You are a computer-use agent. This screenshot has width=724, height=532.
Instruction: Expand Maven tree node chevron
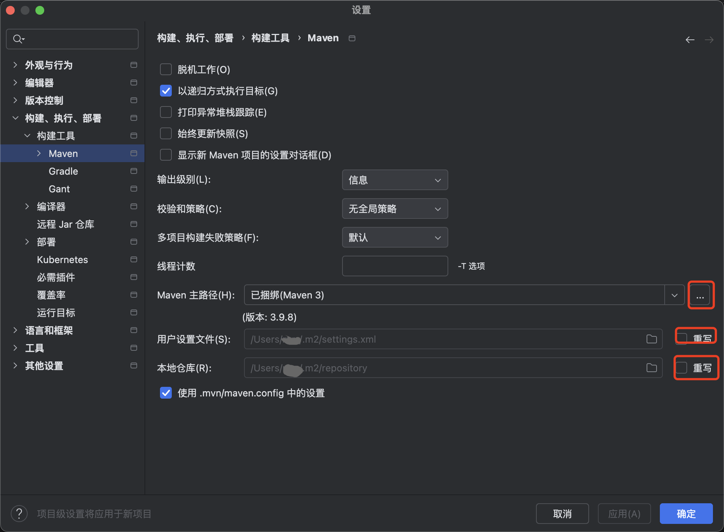click(39, 153)
